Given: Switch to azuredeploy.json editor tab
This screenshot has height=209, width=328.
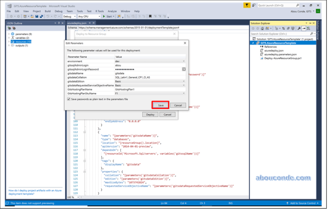Looking at the screenshot, I should click(x=76, y=22).
